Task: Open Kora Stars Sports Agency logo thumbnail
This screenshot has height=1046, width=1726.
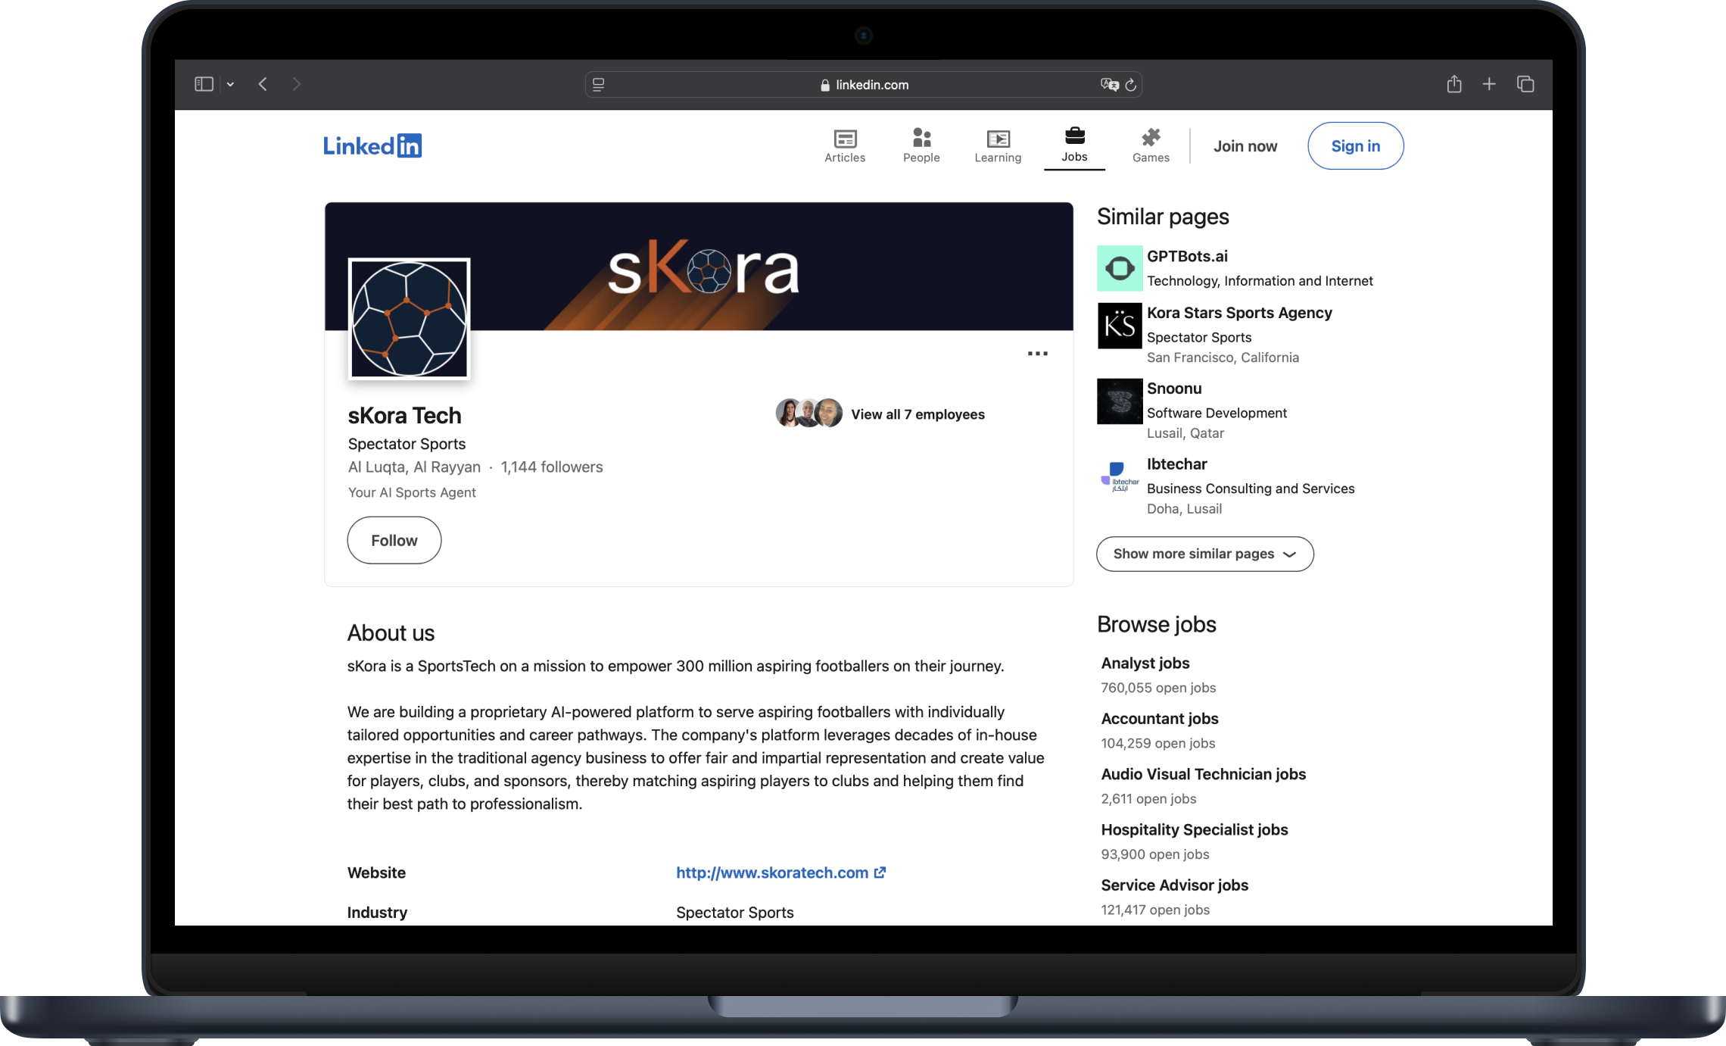Action: 1119,326
